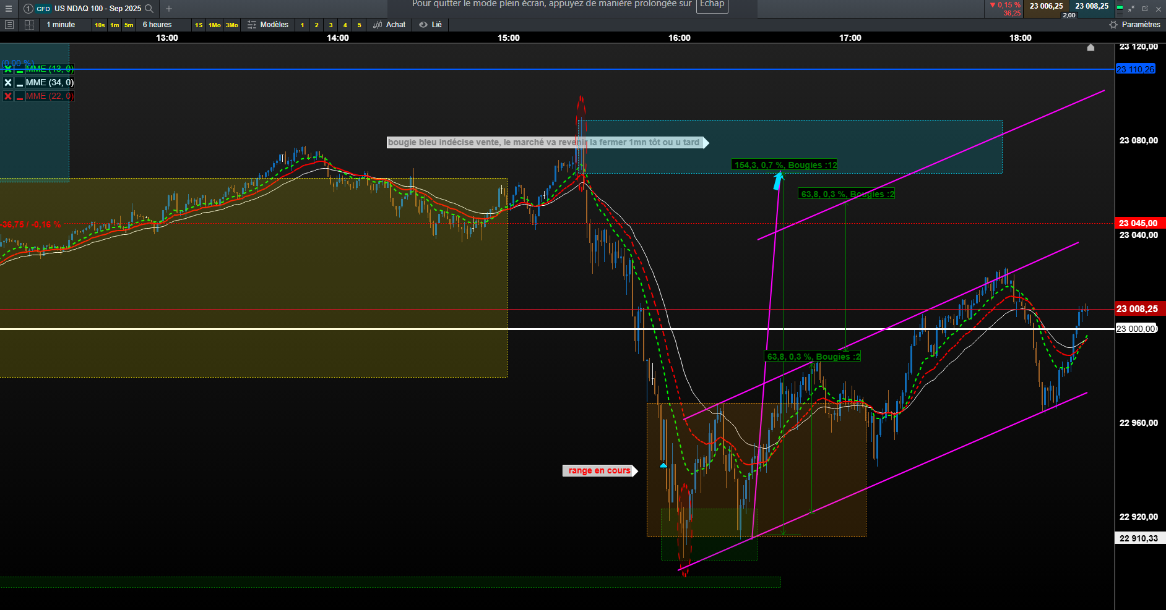Add a new chart tab with plus icon
The width and height of the screenshot is (1166, 610).
click(169, 9)
